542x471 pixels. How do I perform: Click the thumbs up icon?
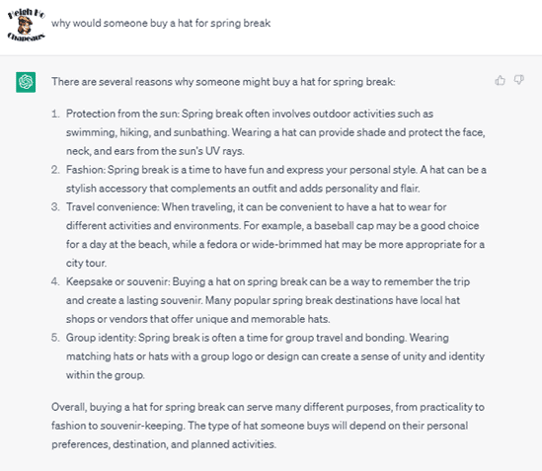tap(500, 81)
